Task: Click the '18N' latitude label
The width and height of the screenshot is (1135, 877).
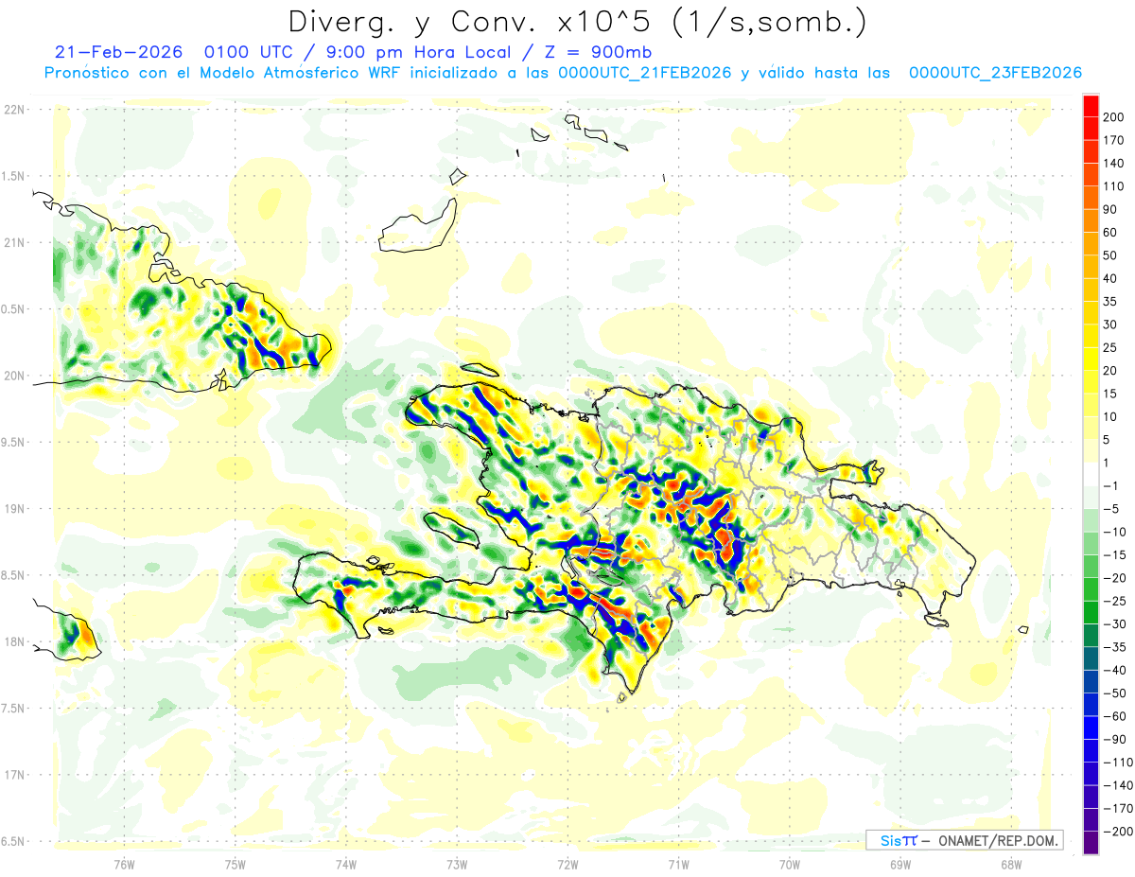Action: coord(14,641)
